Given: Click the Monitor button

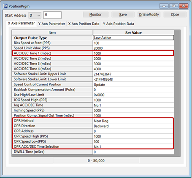Looking at the screenshot, I should [95, 15].
